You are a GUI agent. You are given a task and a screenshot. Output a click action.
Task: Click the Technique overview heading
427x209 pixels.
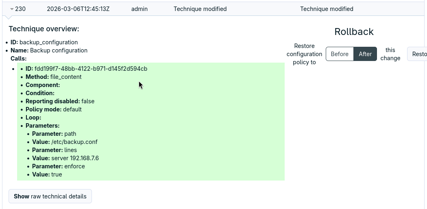click(x=44, y=29)
